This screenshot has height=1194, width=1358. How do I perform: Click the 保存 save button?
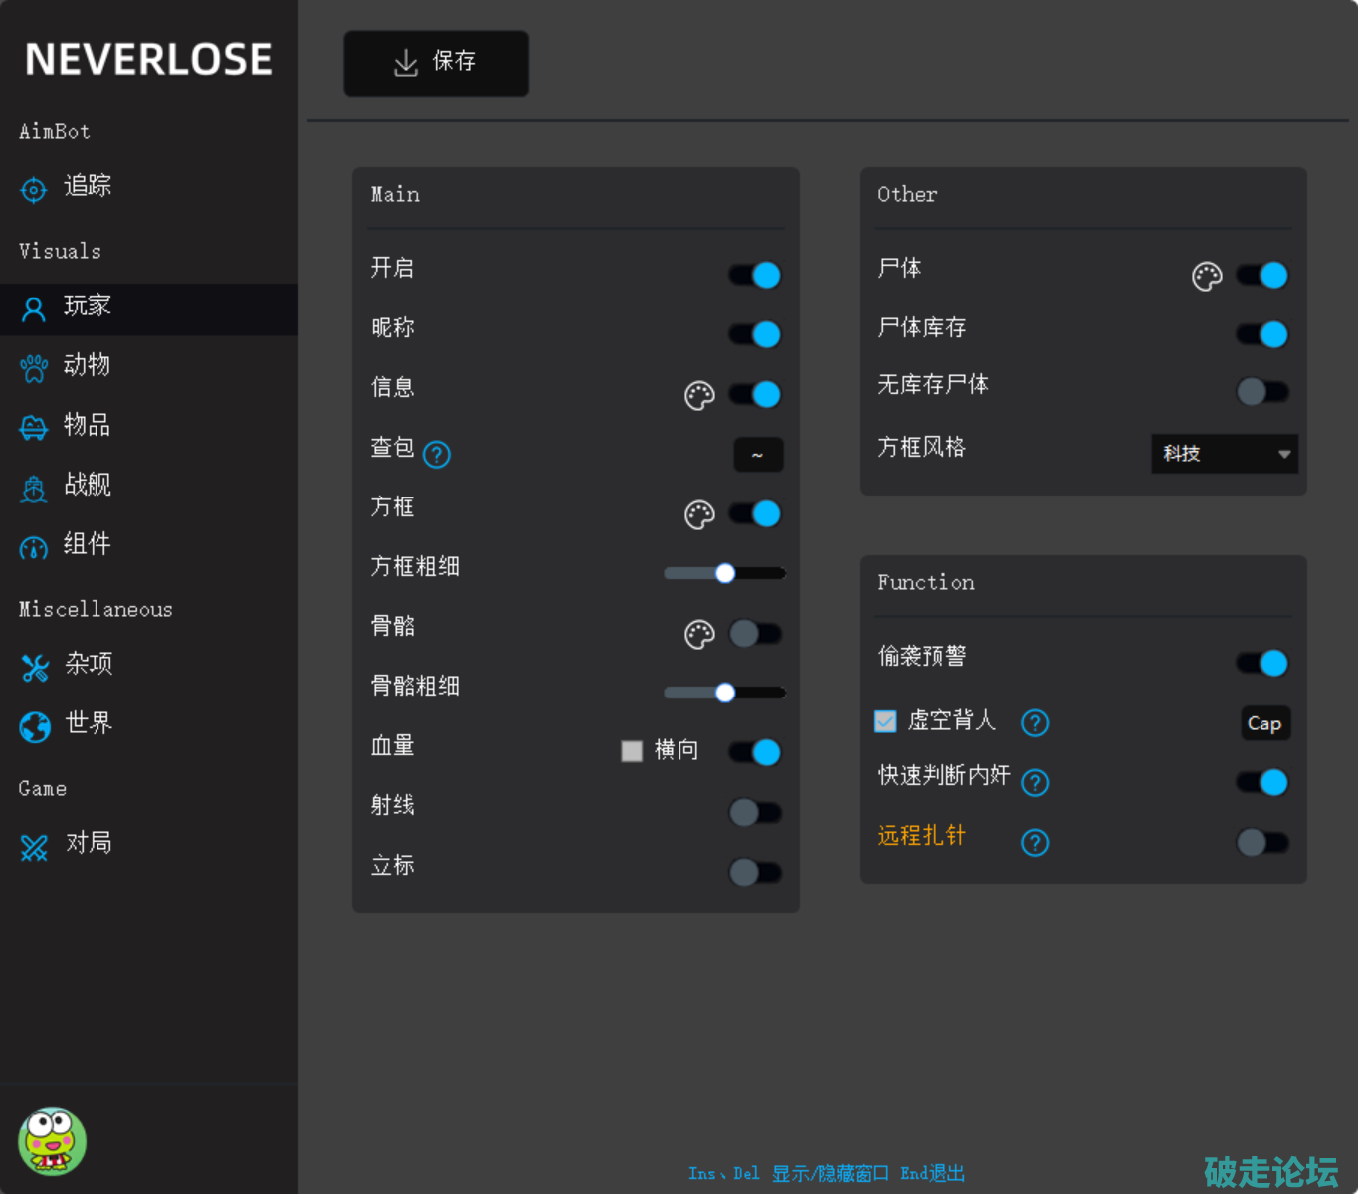[x=436, y=63]
